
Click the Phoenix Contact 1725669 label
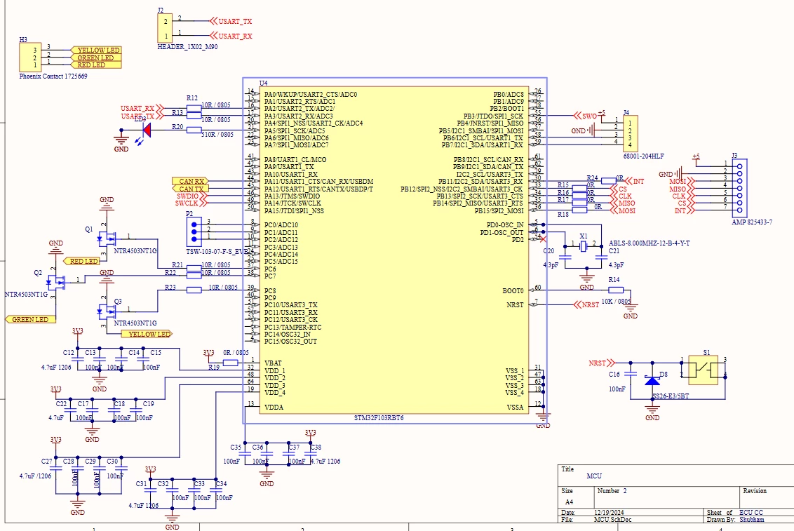53,76
